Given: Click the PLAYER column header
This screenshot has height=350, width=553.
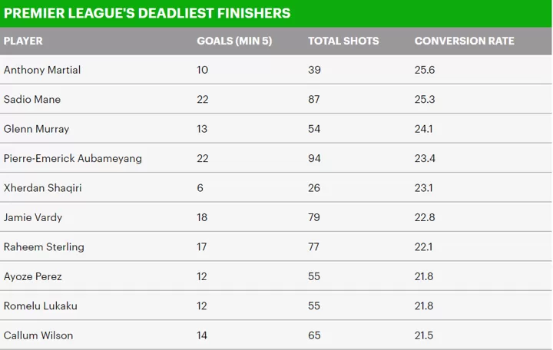Looking at the screenshot, I should click(23, 41).
